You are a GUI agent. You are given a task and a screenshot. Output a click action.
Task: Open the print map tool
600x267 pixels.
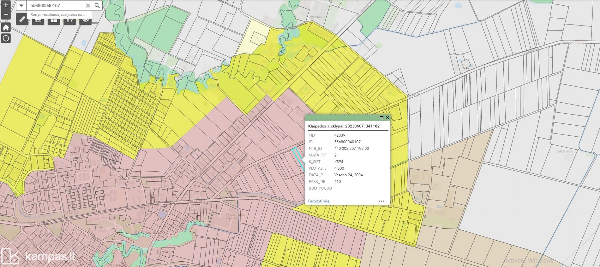pos(38,21)
